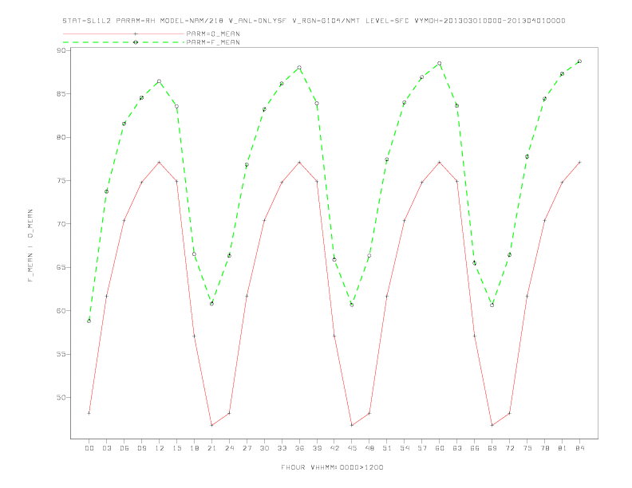Click the x-axis tick label 00
The width and height of the screenshot is (632, 488).
89,448
